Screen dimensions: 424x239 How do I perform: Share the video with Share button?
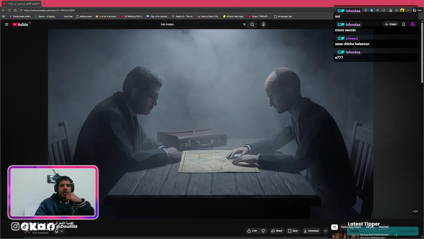click(x=277, y=231)
